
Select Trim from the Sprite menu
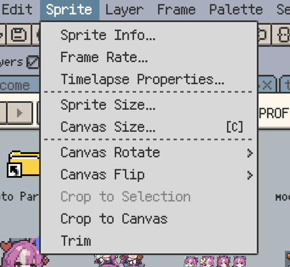click(x=76, y=241)
